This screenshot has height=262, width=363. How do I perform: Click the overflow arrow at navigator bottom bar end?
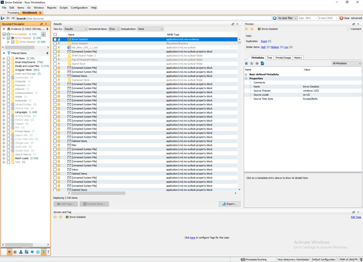(48, 252)
